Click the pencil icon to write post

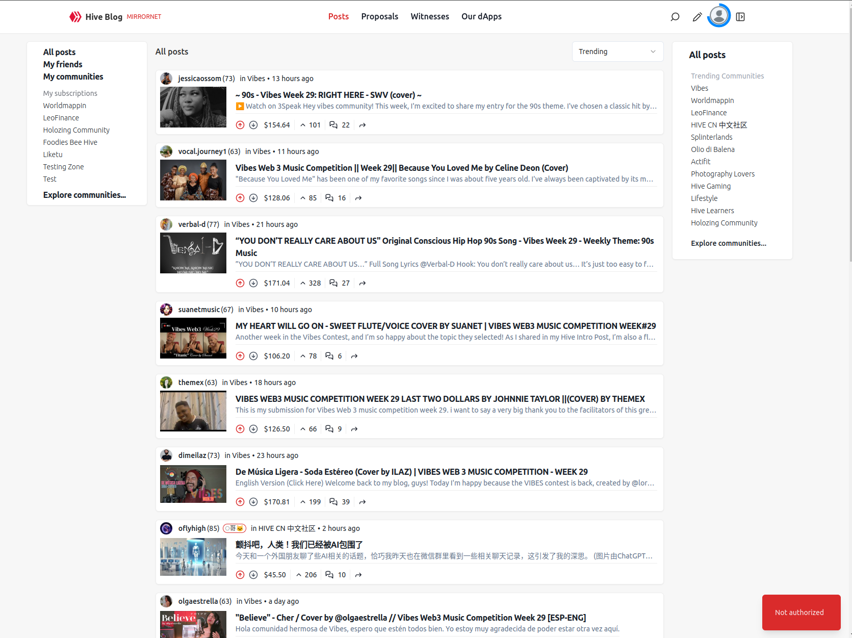(697, 17)
